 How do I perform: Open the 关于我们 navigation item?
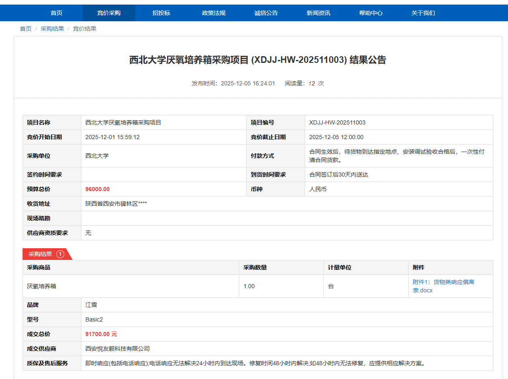coord(423,13)
